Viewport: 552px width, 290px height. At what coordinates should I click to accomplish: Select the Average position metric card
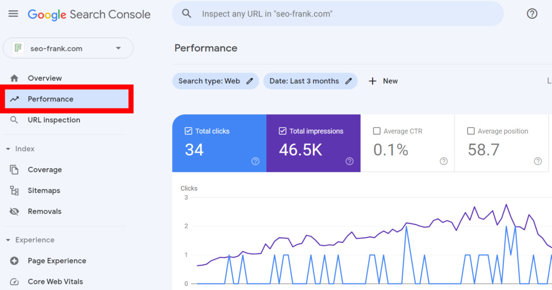click(502, 143)
